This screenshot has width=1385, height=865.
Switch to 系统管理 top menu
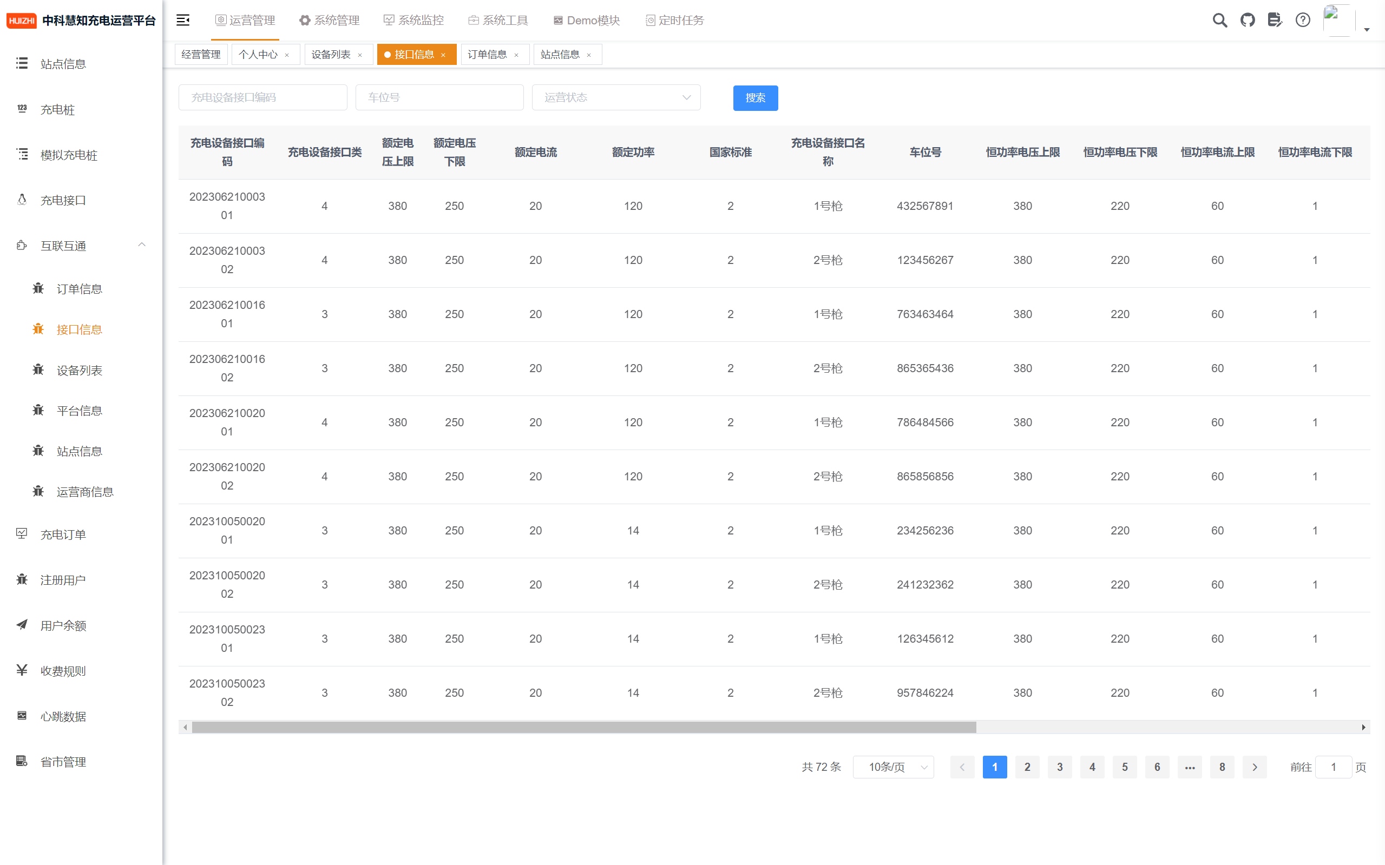coord(330,20)
